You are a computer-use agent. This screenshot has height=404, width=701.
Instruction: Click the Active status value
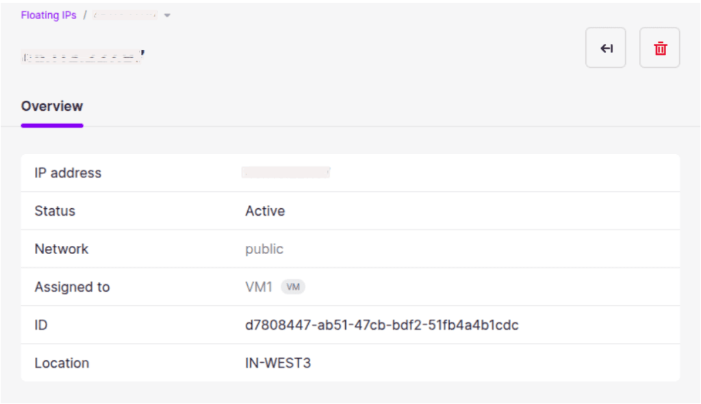coord(265,211)
